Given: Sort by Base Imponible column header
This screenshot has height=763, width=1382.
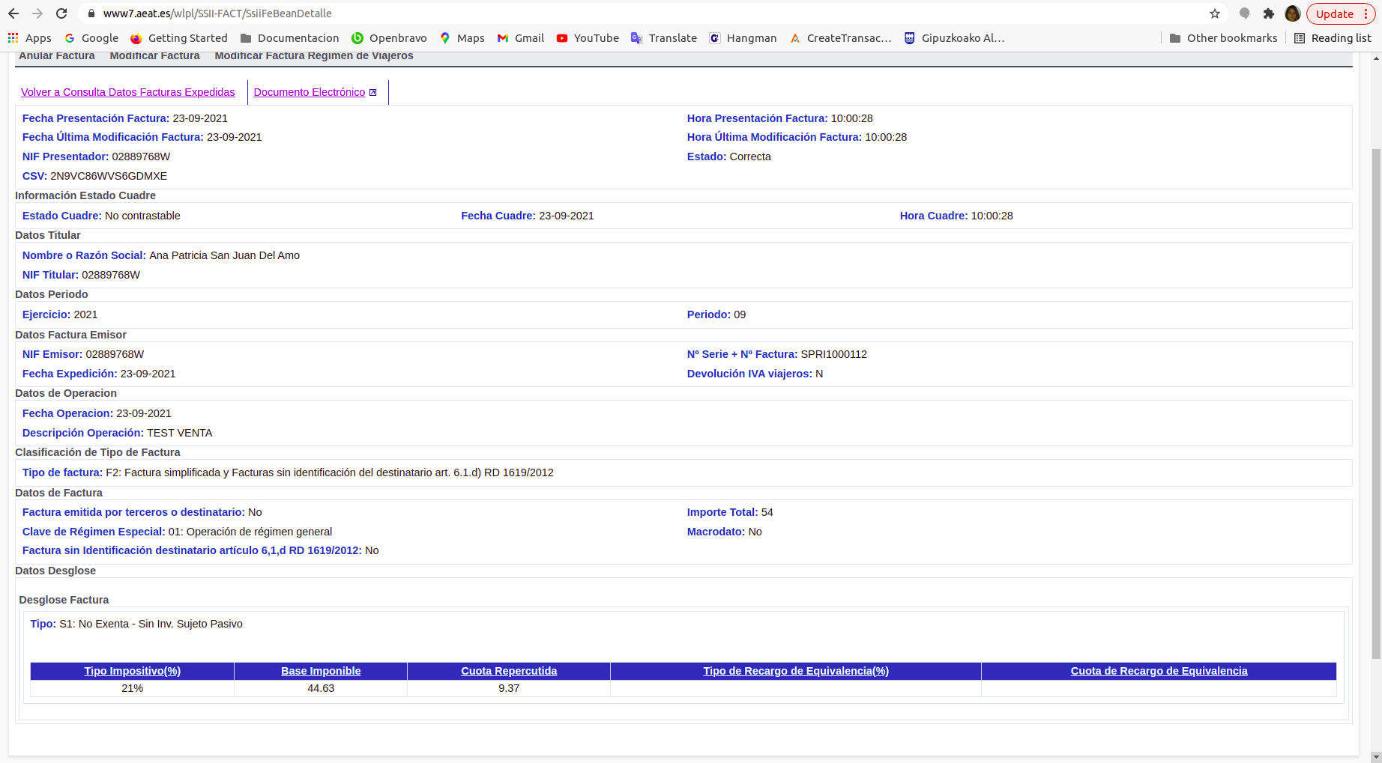Looking at the screenshot, I should pyautogui.click(x=321, y=671).
